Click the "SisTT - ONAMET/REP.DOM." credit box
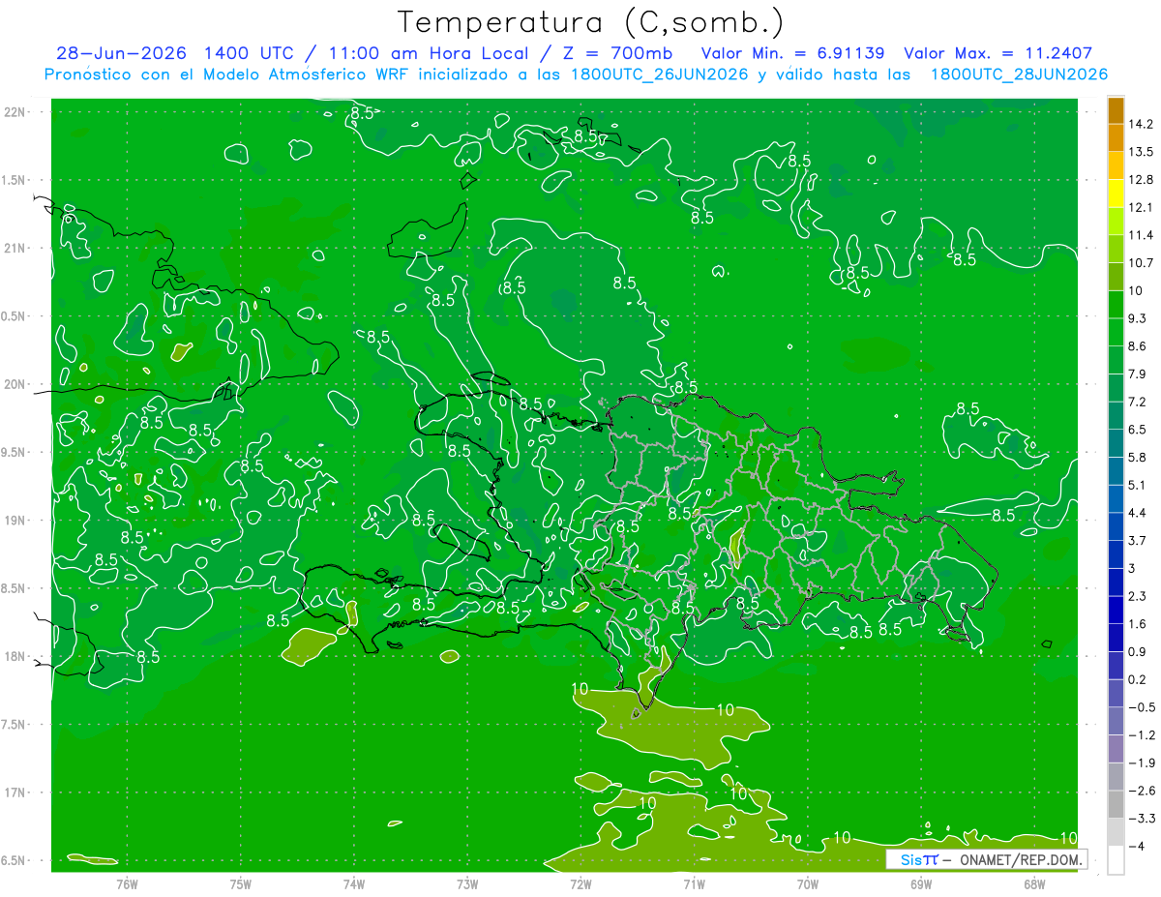This screenshot has width=1161, height=897. coord(986,859)
